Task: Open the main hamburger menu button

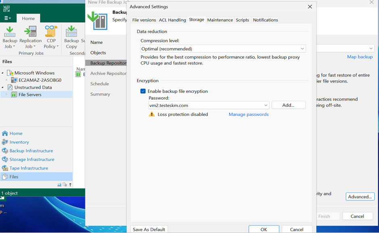Action: tap(8, 18)
